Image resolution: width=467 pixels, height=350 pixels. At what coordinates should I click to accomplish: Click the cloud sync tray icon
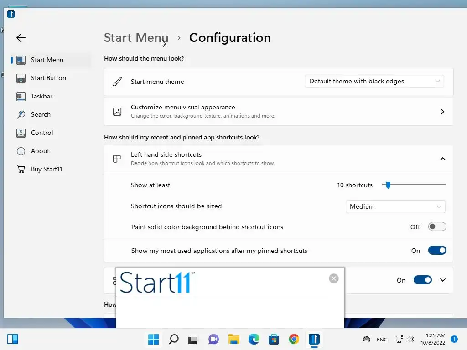coord(367,339)
